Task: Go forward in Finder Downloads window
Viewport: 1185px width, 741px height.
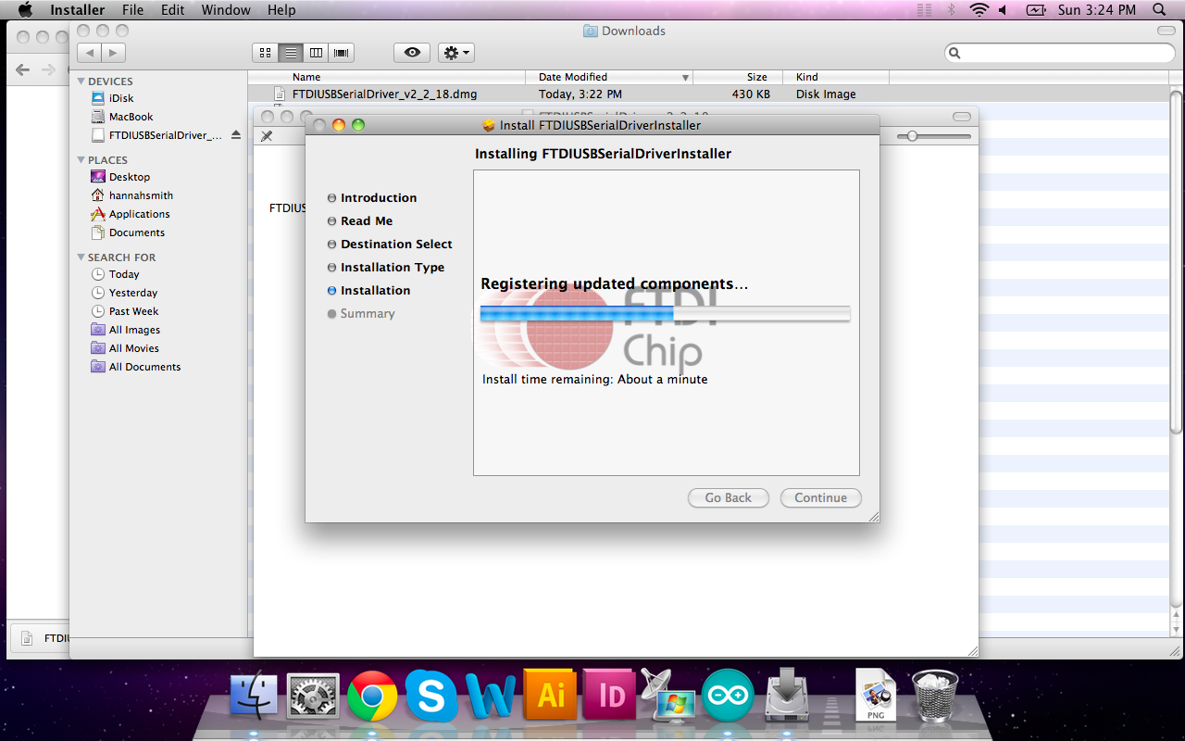Action: pos(114,54)
